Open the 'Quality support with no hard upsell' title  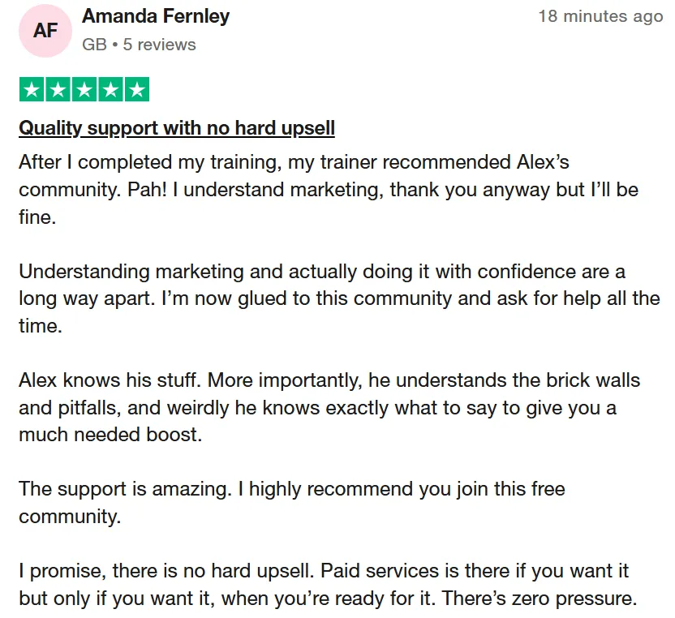click(x=177, y=128)
